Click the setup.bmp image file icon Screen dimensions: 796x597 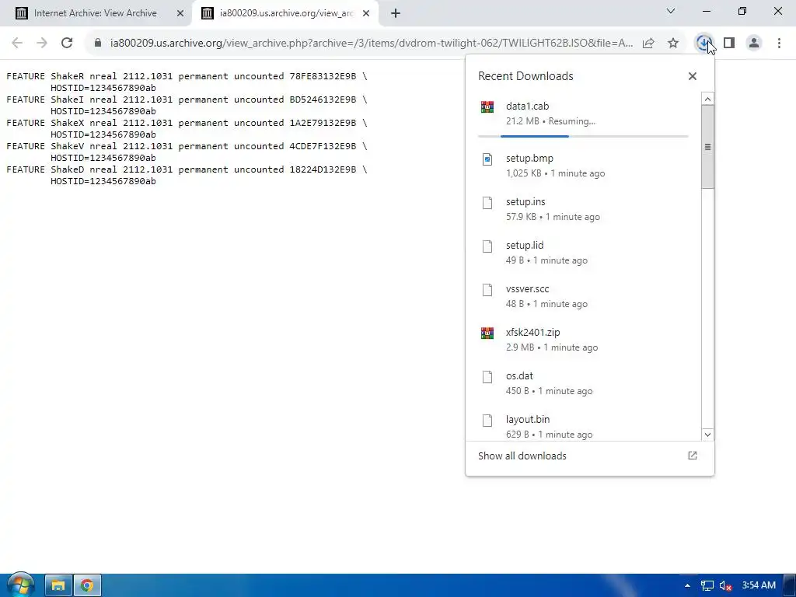click(x=487, y=159)
